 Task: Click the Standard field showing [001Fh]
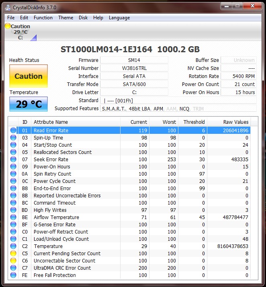(178, 100)
